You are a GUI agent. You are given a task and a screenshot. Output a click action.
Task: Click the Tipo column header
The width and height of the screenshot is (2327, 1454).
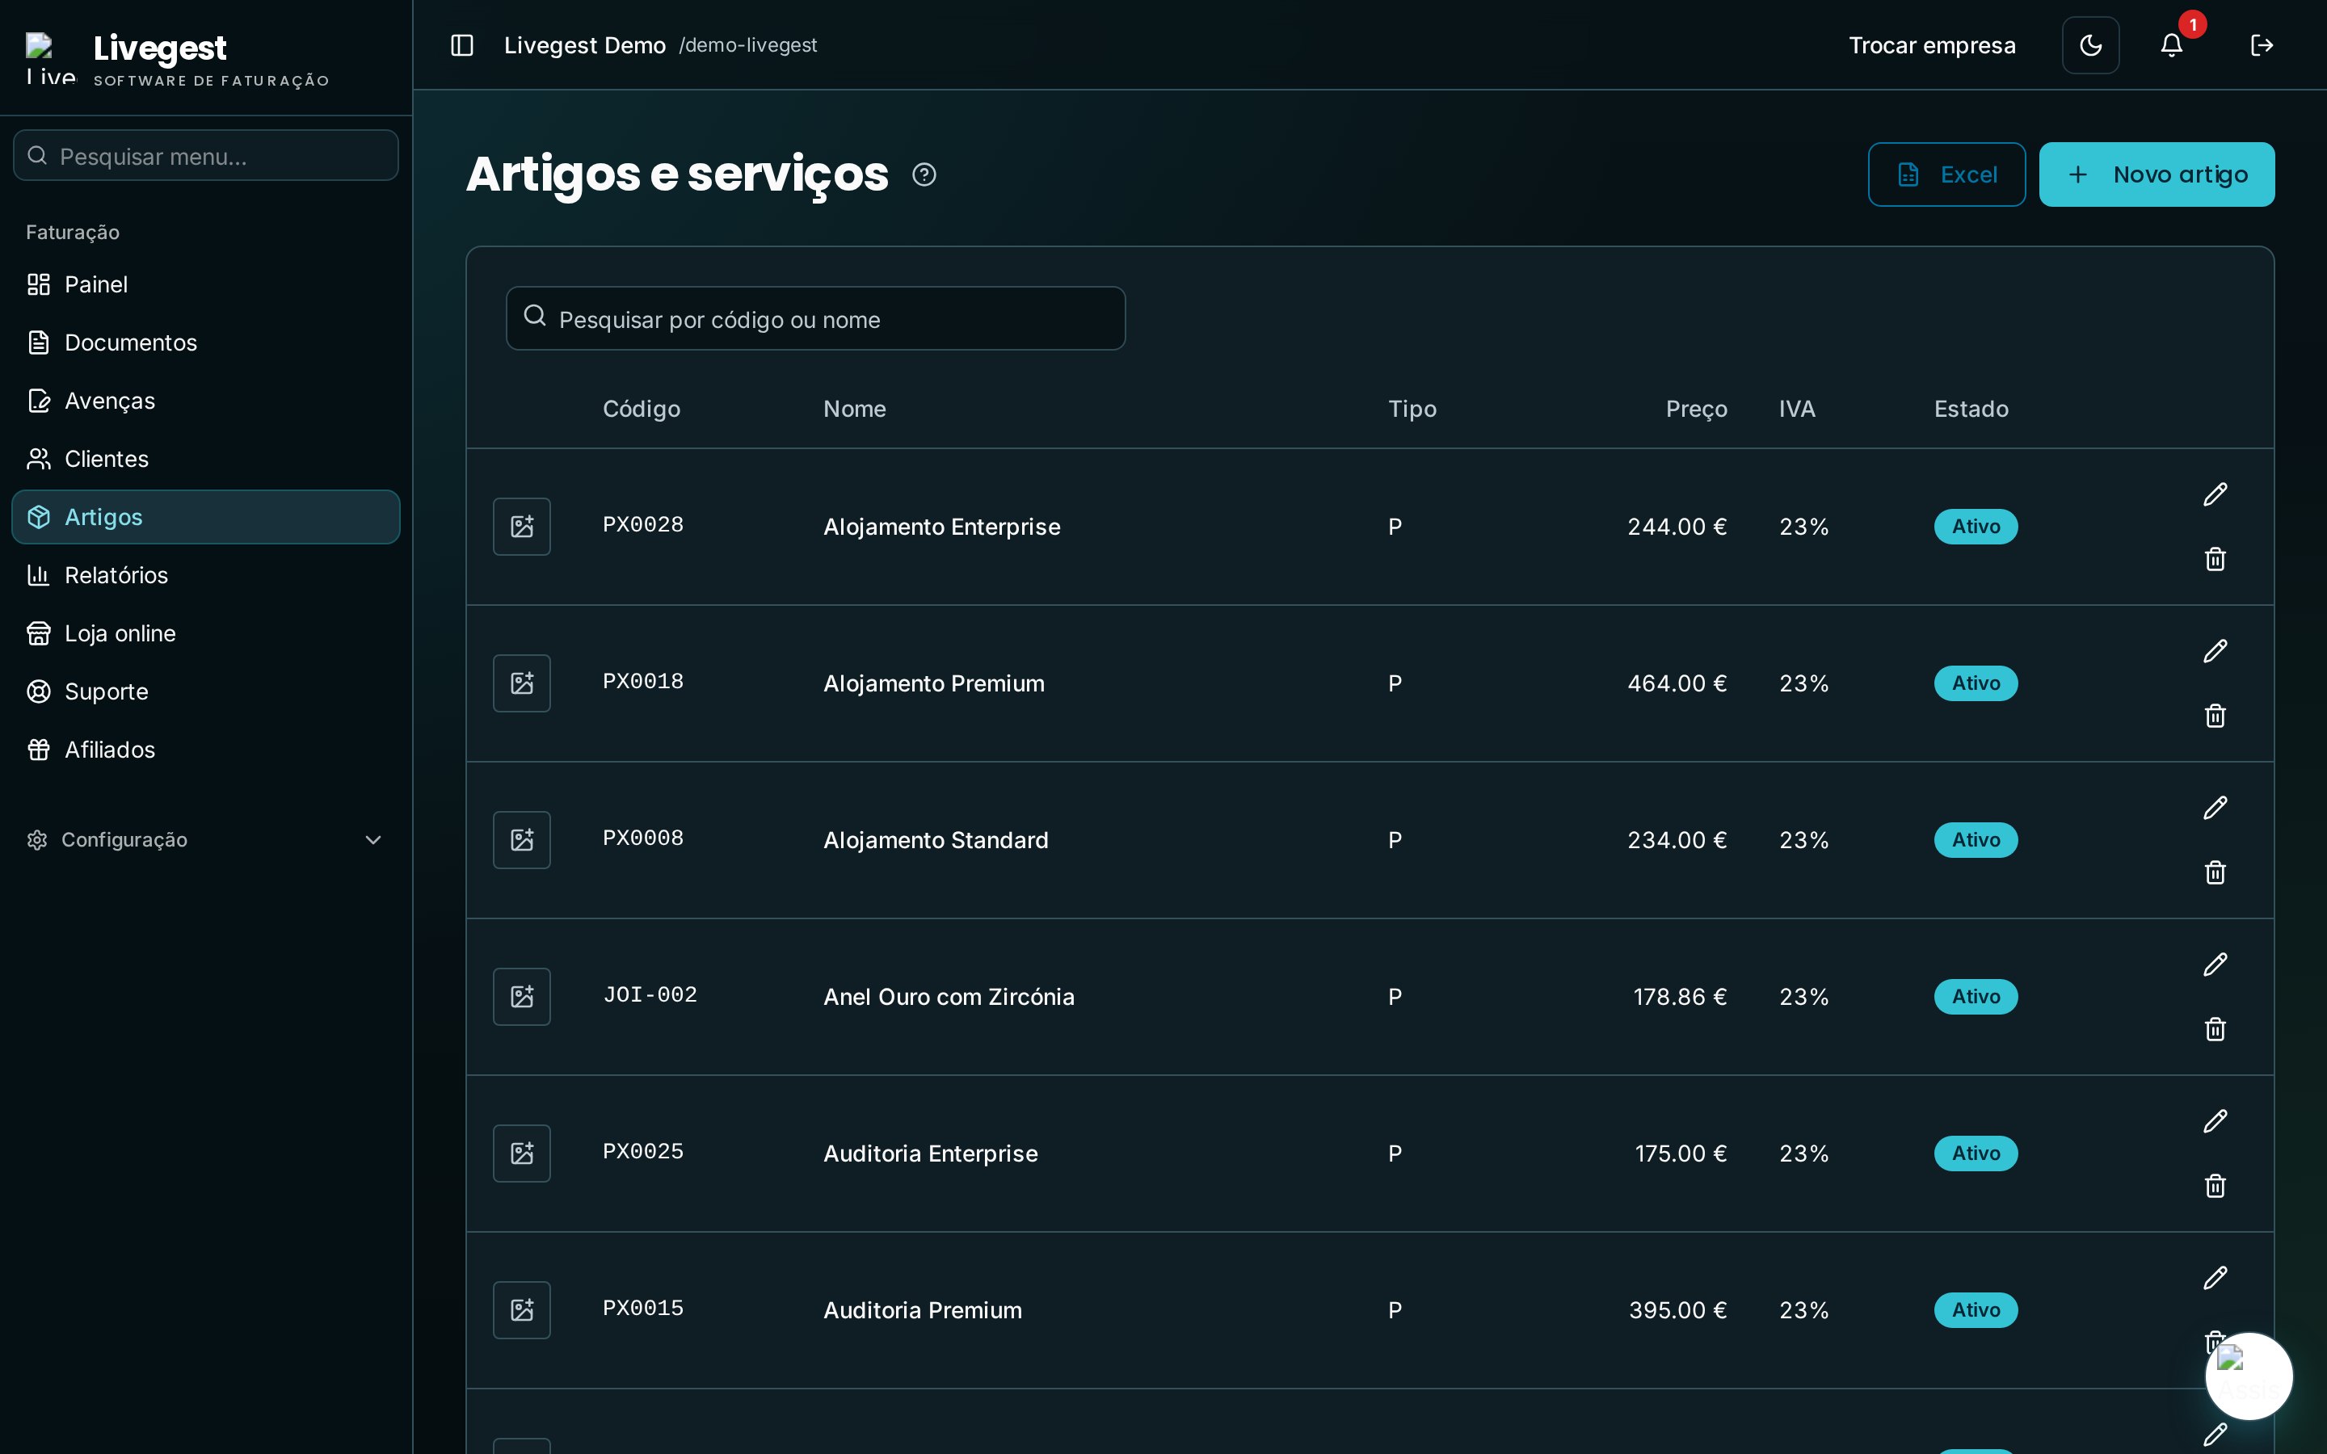(x=1412, y=409)
